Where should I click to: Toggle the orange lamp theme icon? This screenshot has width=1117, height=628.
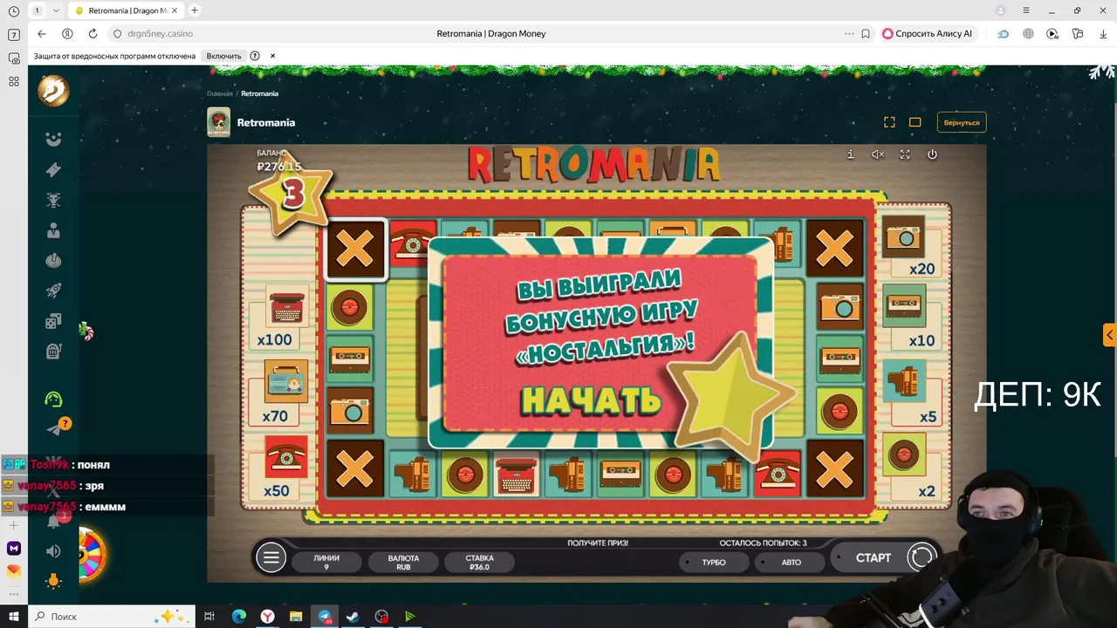53,581
